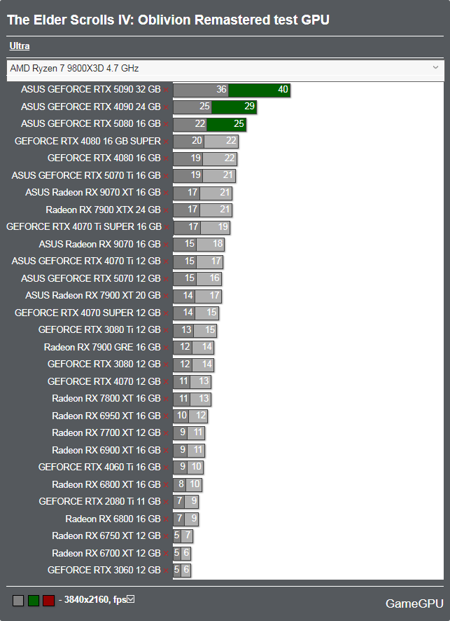Remove ASUS GEFORCE RTX 5090 32 GB with red x
The height and width of the screenshot is (621, 450).
pos(166,90)
